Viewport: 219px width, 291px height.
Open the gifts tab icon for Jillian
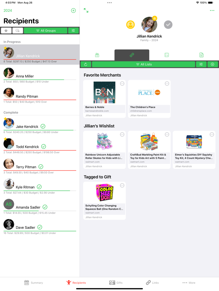97,55
